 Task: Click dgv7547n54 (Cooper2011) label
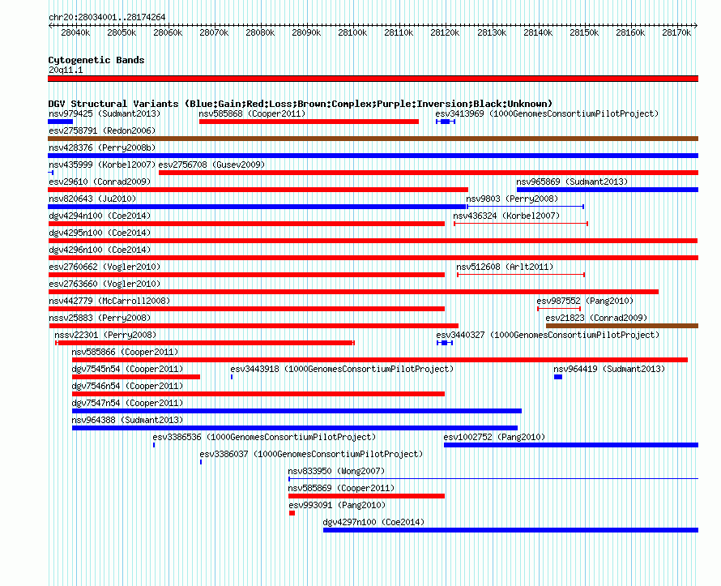(127, 403)
